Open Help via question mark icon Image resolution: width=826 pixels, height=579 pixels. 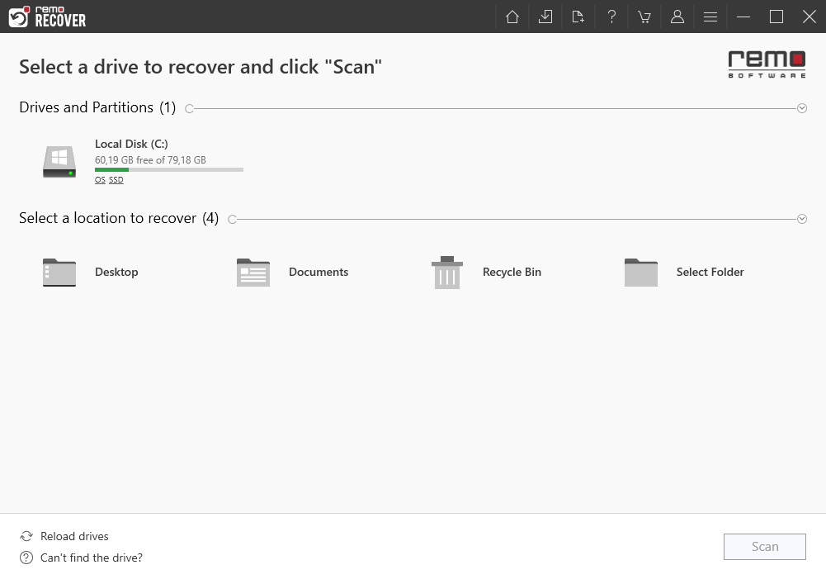coord(611,17)
